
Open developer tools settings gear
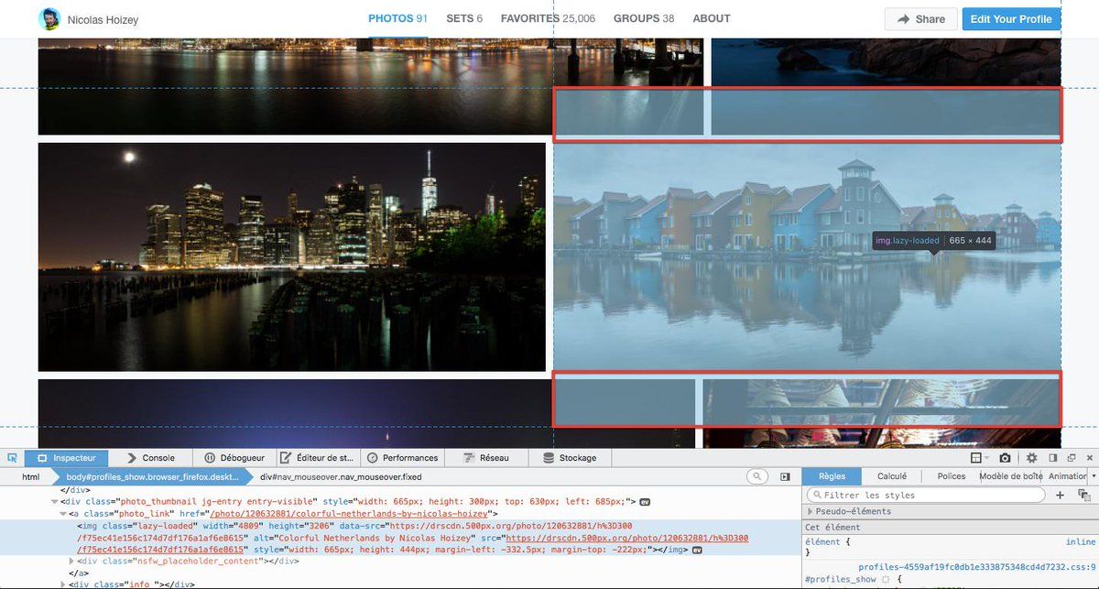pyautogui.click(x=1031, y=458)
